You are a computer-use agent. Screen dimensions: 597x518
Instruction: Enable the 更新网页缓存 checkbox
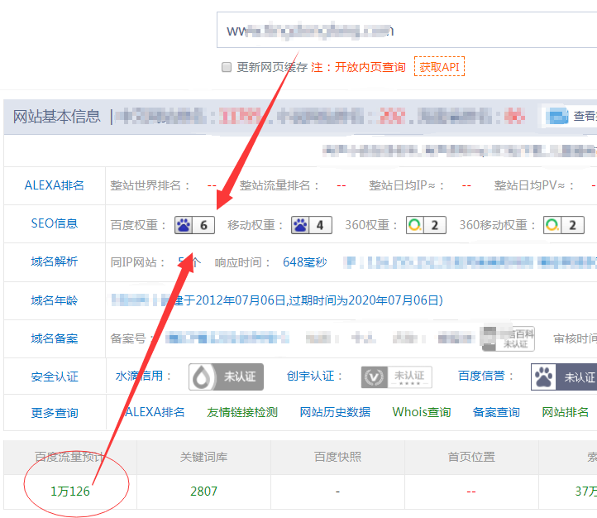[227, 67]
